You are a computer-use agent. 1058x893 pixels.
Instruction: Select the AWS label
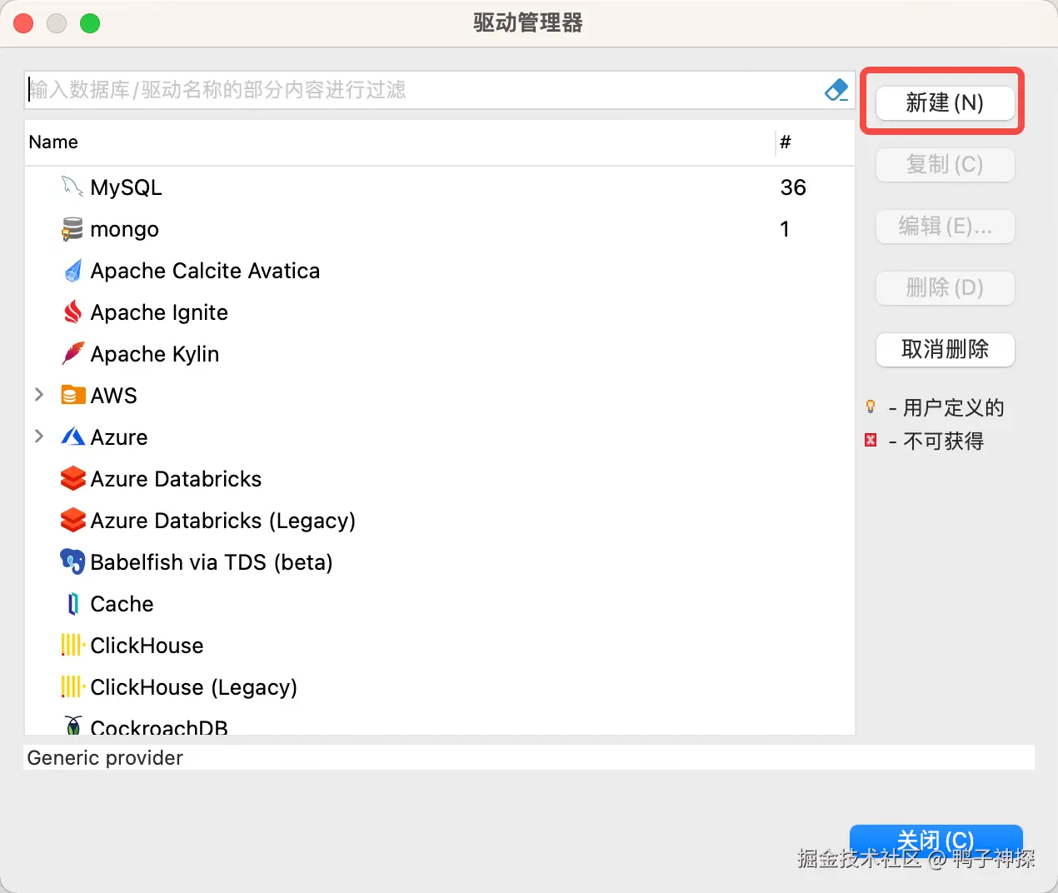tap(113, 396)
